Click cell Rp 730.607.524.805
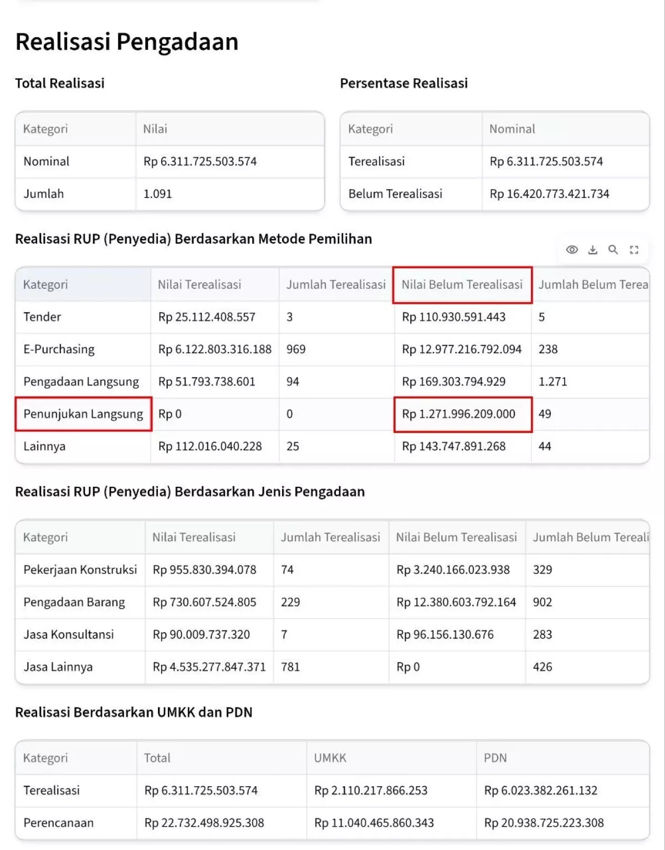 [209, 602]
